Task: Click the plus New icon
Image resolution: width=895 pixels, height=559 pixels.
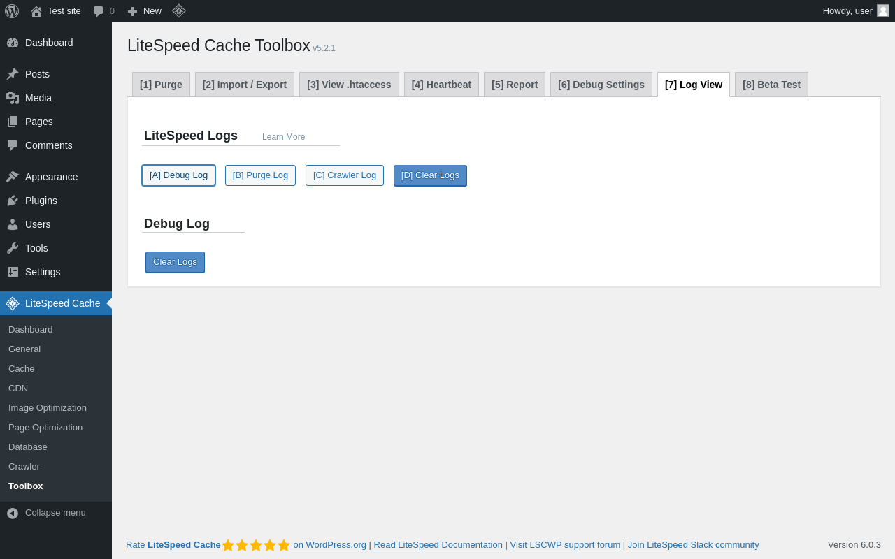Action: 132,11
